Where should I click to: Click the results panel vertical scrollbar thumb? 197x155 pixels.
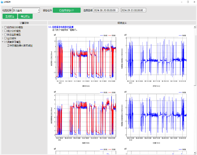[x=195, y=57]
